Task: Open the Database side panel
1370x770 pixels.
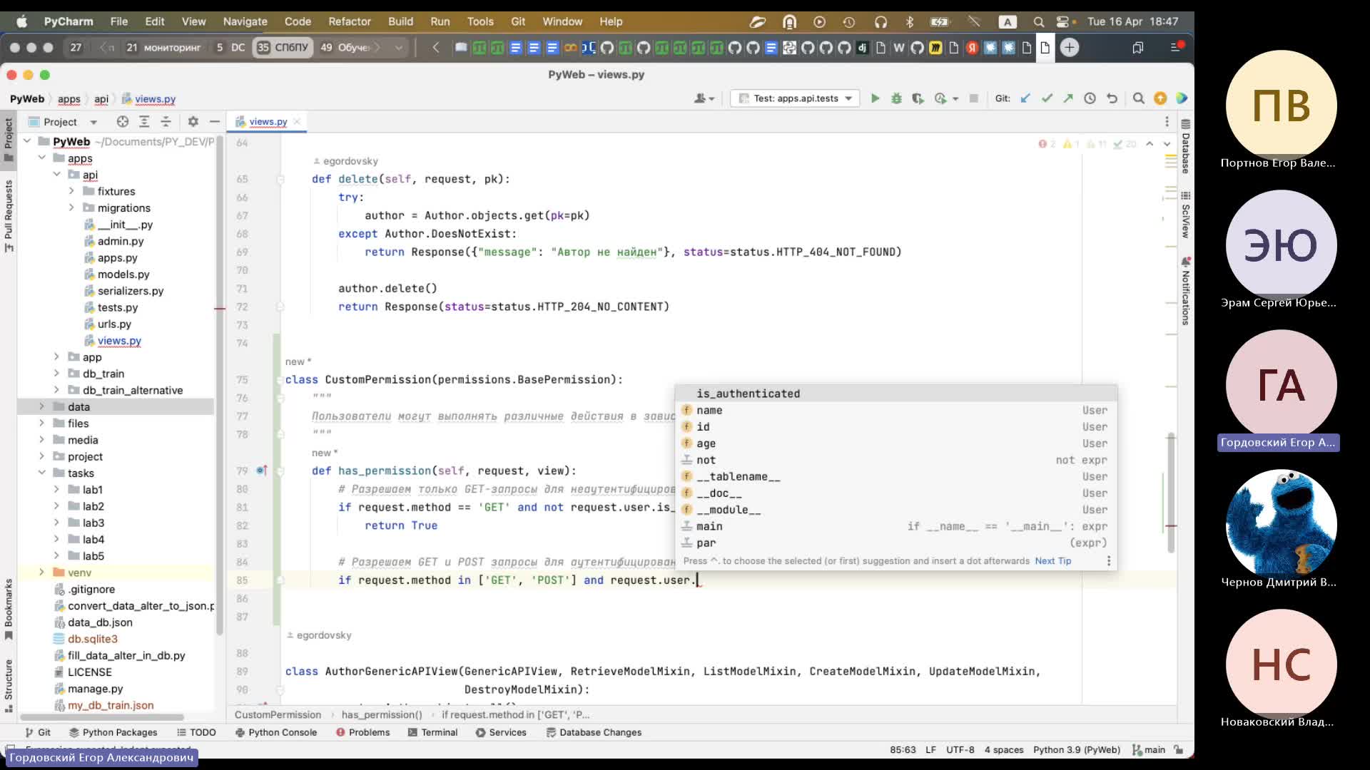Action: [x=1185, y=146]
